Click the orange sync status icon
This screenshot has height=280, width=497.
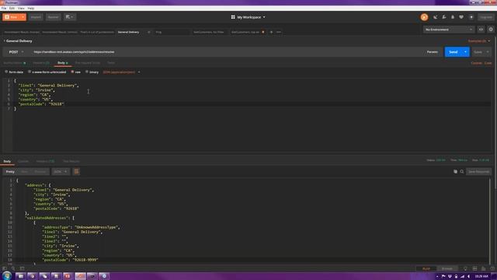(424, 17)
